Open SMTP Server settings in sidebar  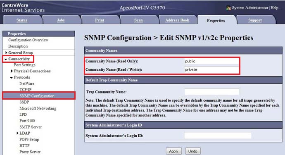pos(31,127)
